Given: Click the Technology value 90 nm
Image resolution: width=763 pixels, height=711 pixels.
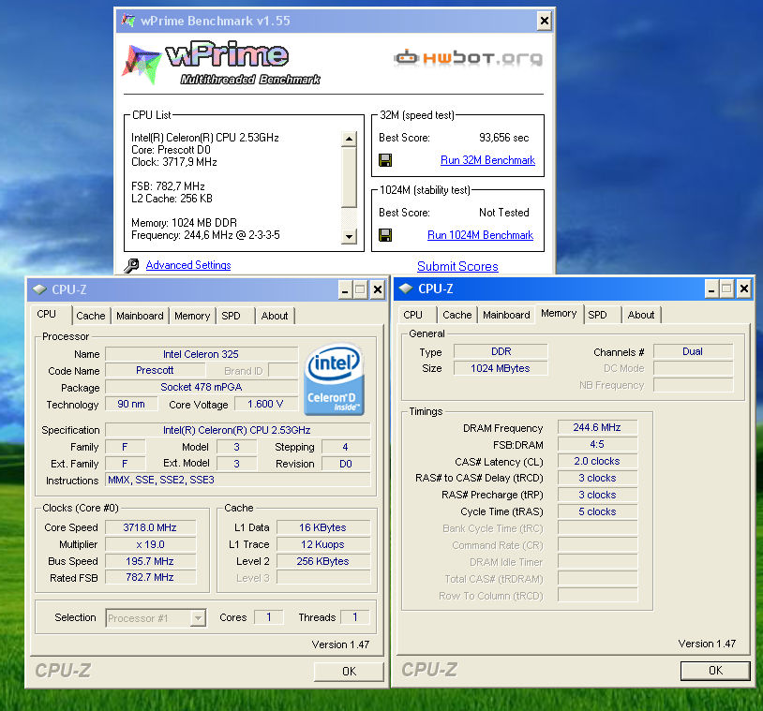Looking at the screenshot, I should pos(131,404).
